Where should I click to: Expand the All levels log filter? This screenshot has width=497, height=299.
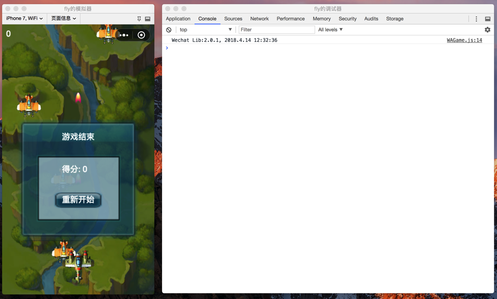(x=330, y=30)
